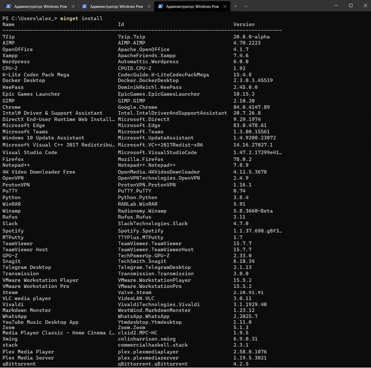The image size is (371, 368).
Task: Click the "Microsoft Teams" name entry
Action: click(x=25, y=132)
